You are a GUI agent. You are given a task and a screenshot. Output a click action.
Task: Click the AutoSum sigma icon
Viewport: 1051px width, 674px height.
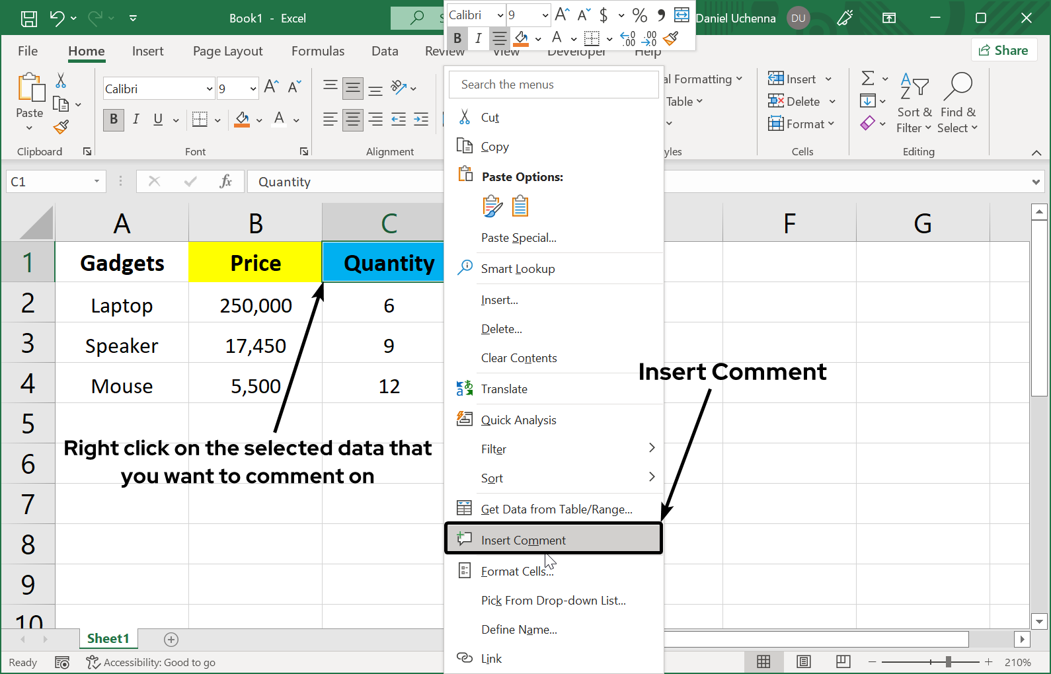(868, 79)
